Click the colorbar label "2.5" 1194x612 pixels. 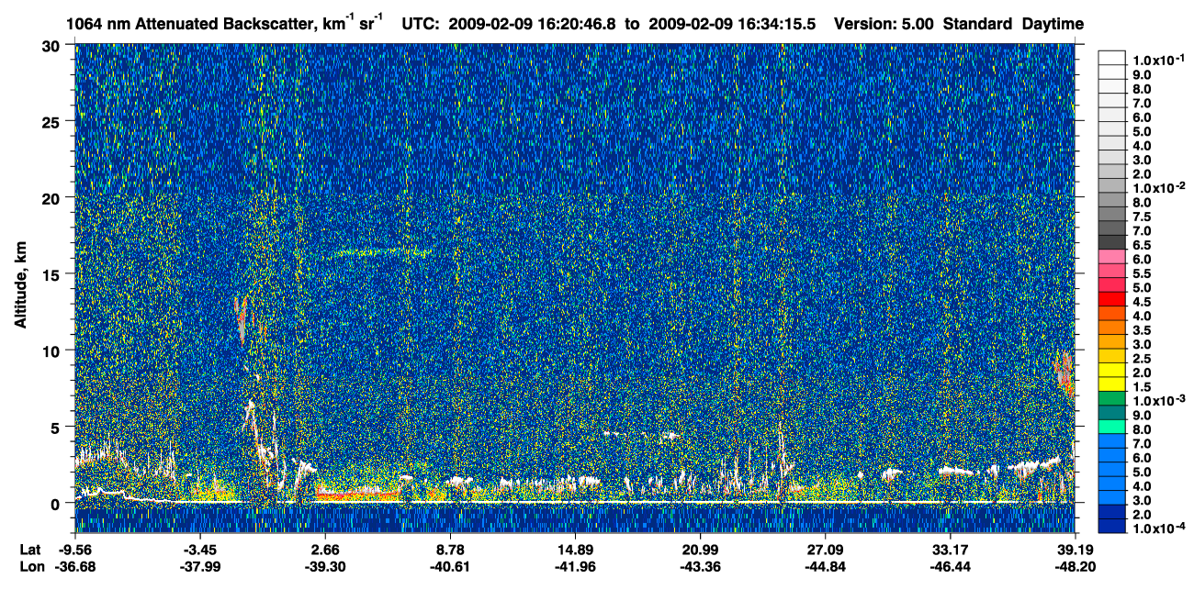point(1143,360)
